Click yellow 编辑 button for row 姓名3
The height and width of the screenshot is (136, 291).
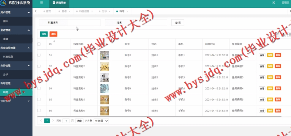(270, 77)
